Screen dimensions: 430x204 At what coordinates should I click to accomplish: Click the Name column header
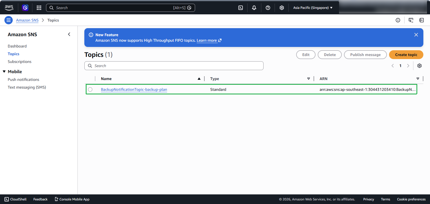(x=106, y=79)
